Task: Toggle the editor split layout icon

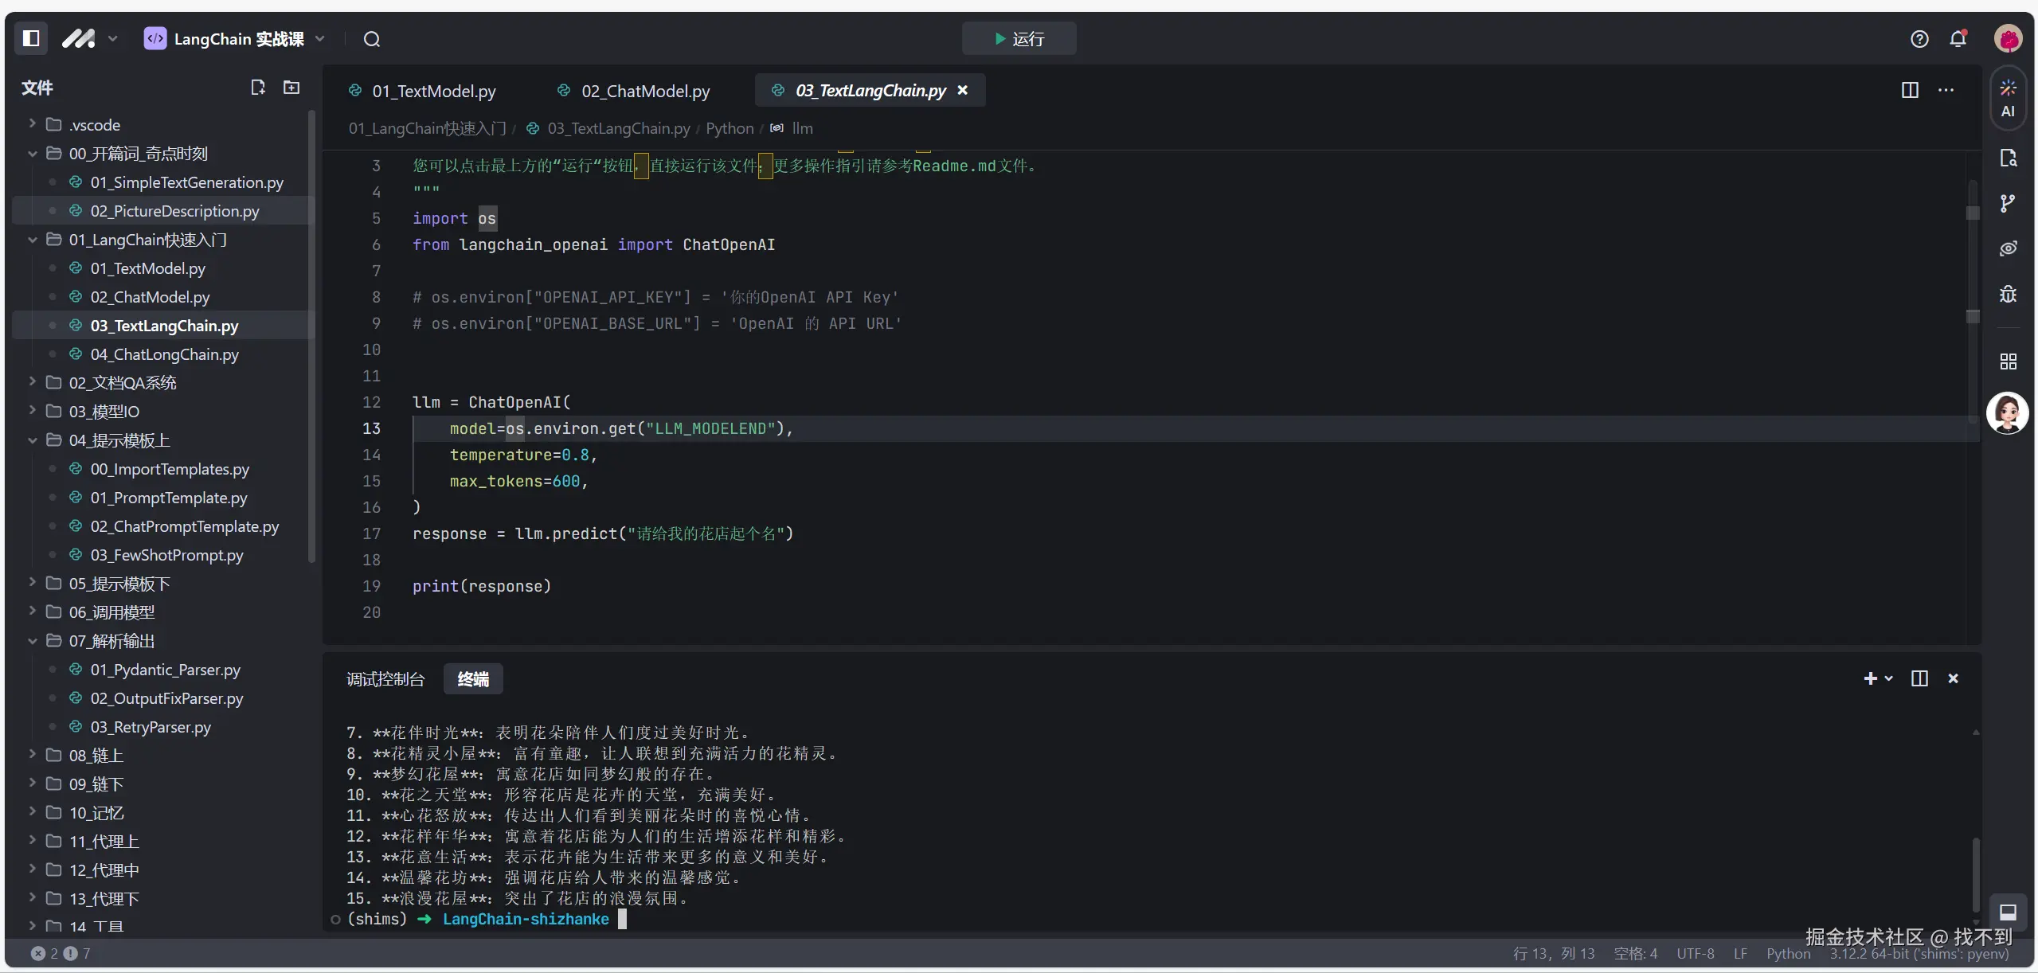Action: pyautogui.click(x=1909, y=90)
